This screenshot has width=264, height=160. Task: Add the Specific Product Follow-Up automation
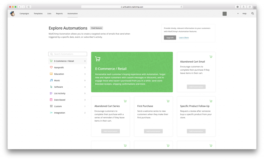tap(196, 131)
